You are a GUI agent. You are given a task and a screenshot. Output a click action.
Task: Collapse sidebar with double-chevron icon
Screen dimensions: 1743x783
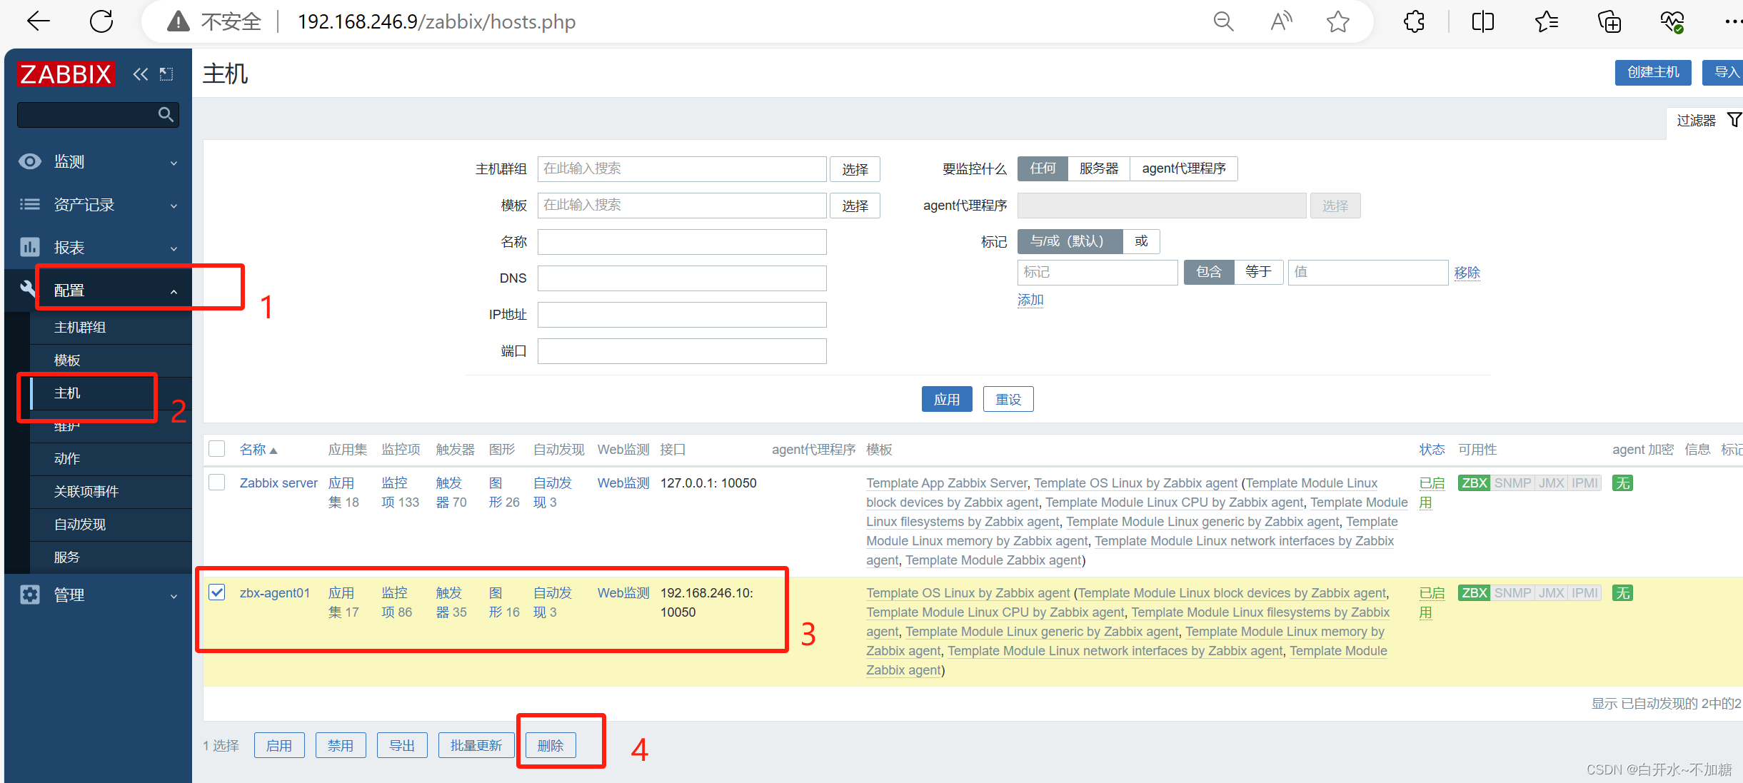140,74
